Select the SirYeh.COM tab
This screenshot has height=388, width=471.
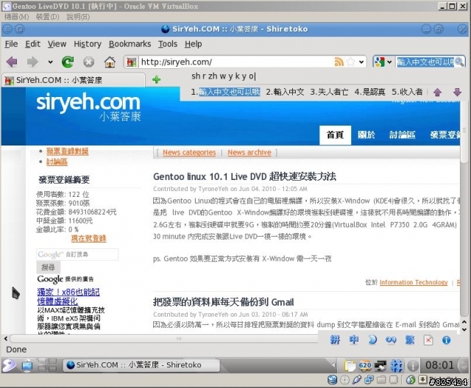coord(74,80)
